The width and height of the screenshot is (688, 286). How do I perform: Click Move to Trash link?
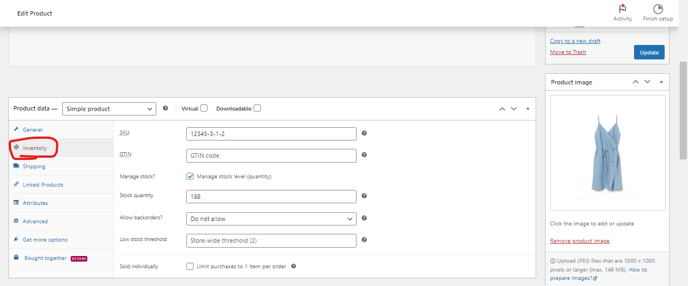click(x=568, y=52)
